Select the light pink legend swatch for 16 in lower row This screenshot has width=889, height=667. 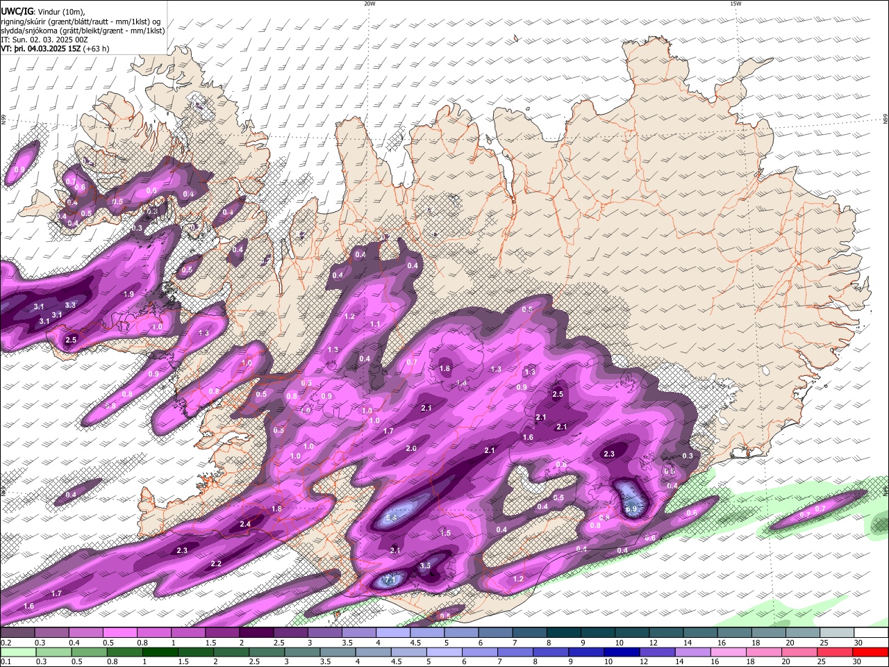tap(729, 652)
